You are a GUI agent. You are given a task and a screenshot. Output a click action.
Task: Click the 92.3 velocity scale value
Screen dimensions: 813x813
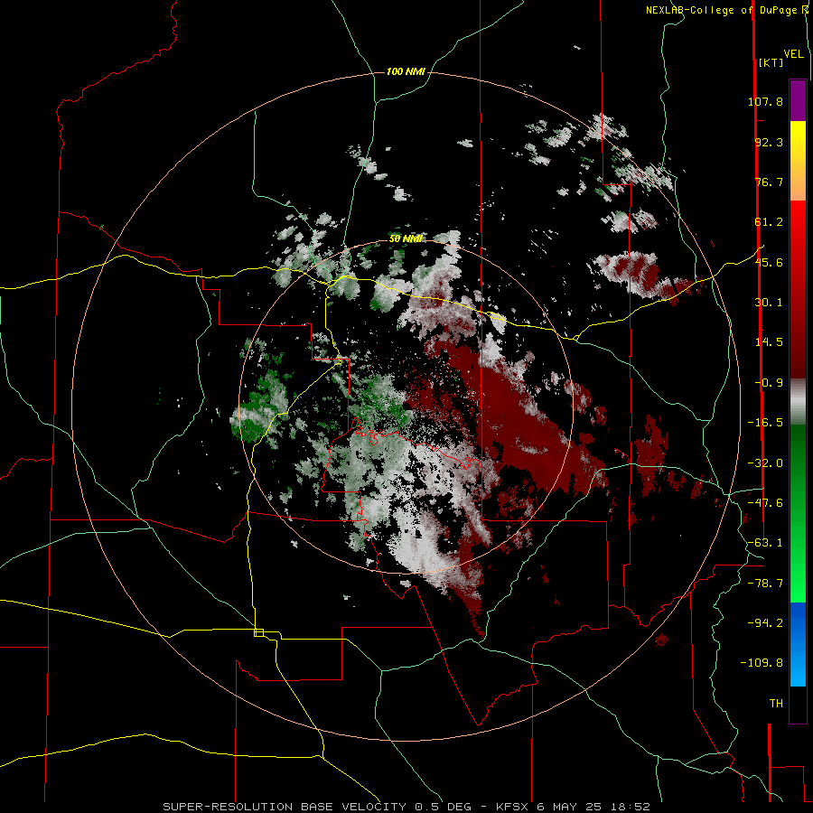(x=769, y=142)
